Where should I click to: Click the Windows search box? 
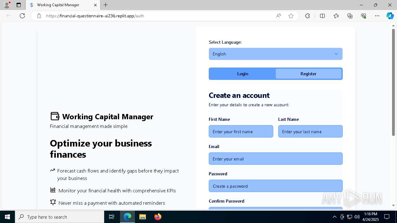point(60,217)
